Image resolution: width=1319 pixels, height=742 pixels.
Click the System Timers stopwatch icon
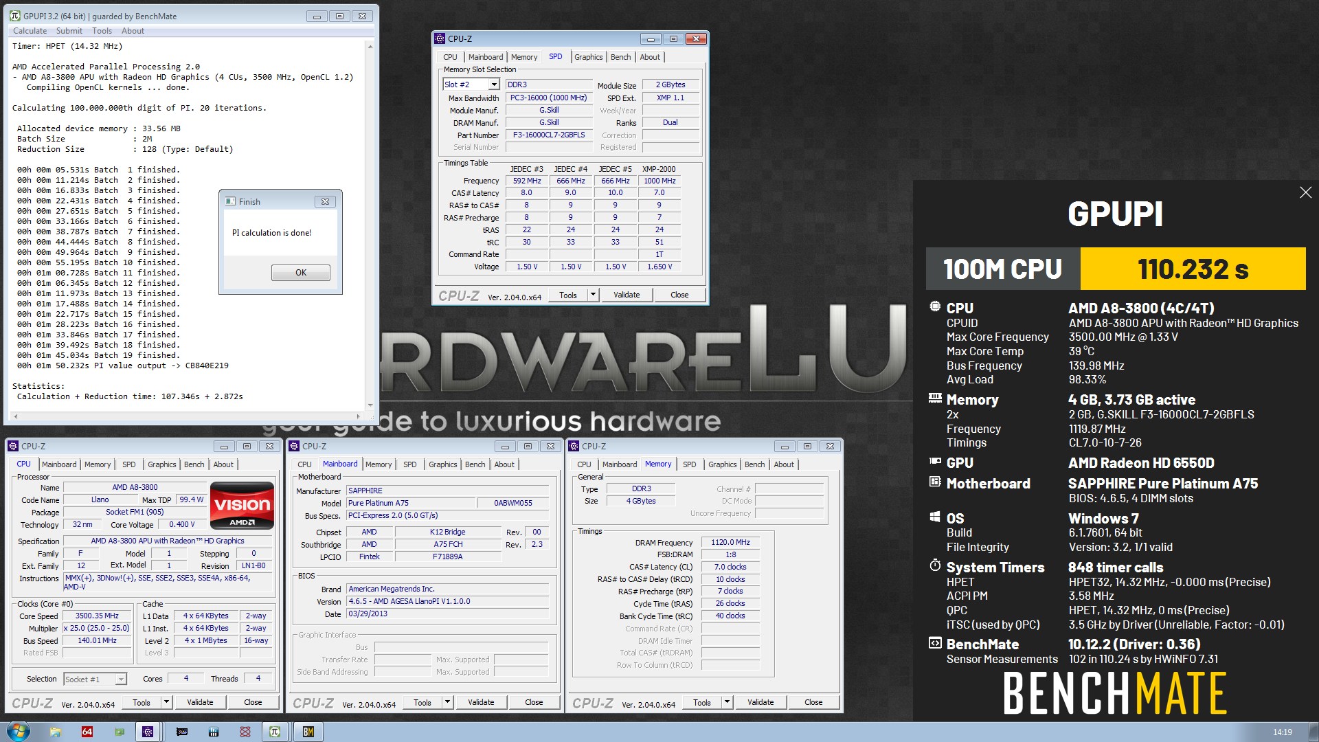tap(935, 565)
